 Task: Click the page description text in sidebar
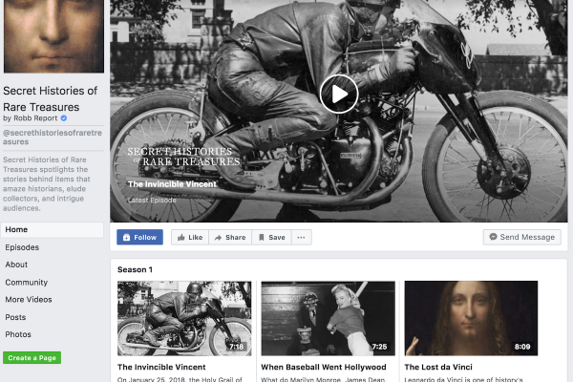(47, 184)
